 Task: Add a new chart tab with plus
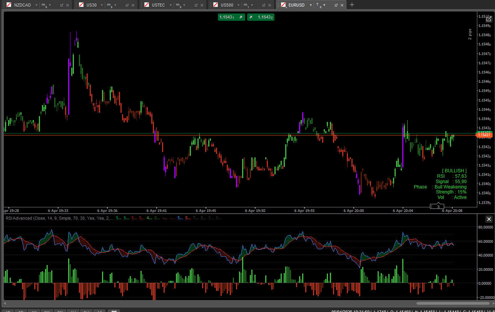[352, 5]
